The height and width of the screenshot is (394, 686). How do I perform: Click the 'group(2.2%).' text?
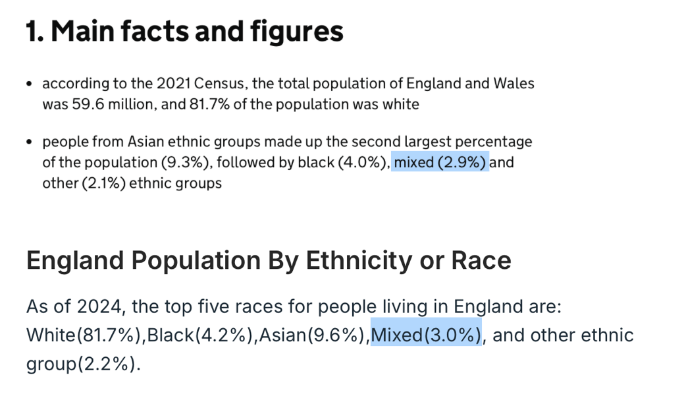(x=84, y=364)
